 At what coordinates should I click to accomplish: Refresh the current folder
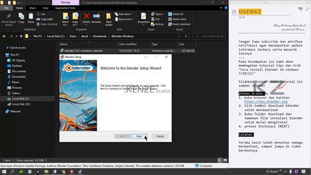coord(186,36)
